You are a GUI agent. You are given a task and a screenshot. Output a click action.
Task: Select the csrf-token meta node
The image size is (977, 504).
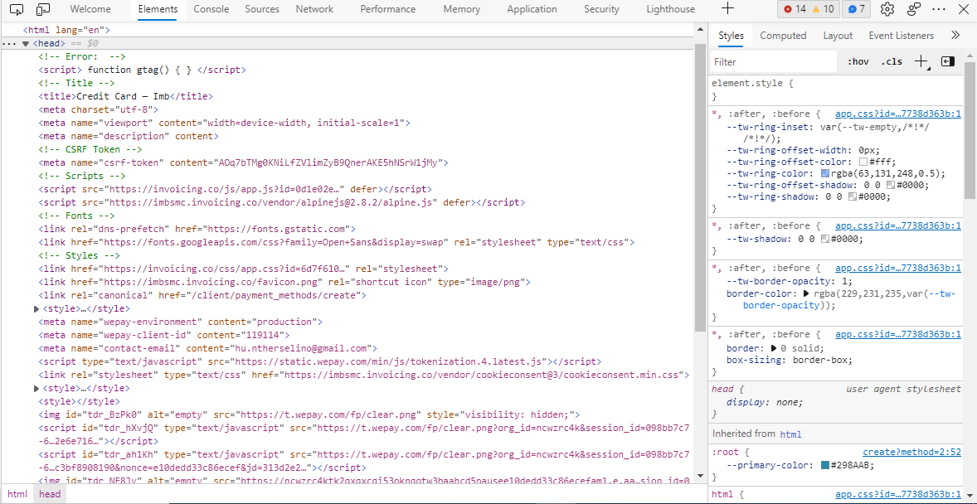click(x=244, y=162)
